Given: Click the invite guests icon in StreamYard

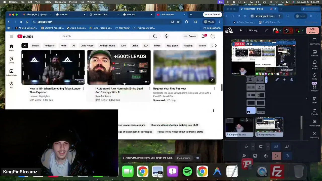Looking at the screenshot, I should [244, 156].
